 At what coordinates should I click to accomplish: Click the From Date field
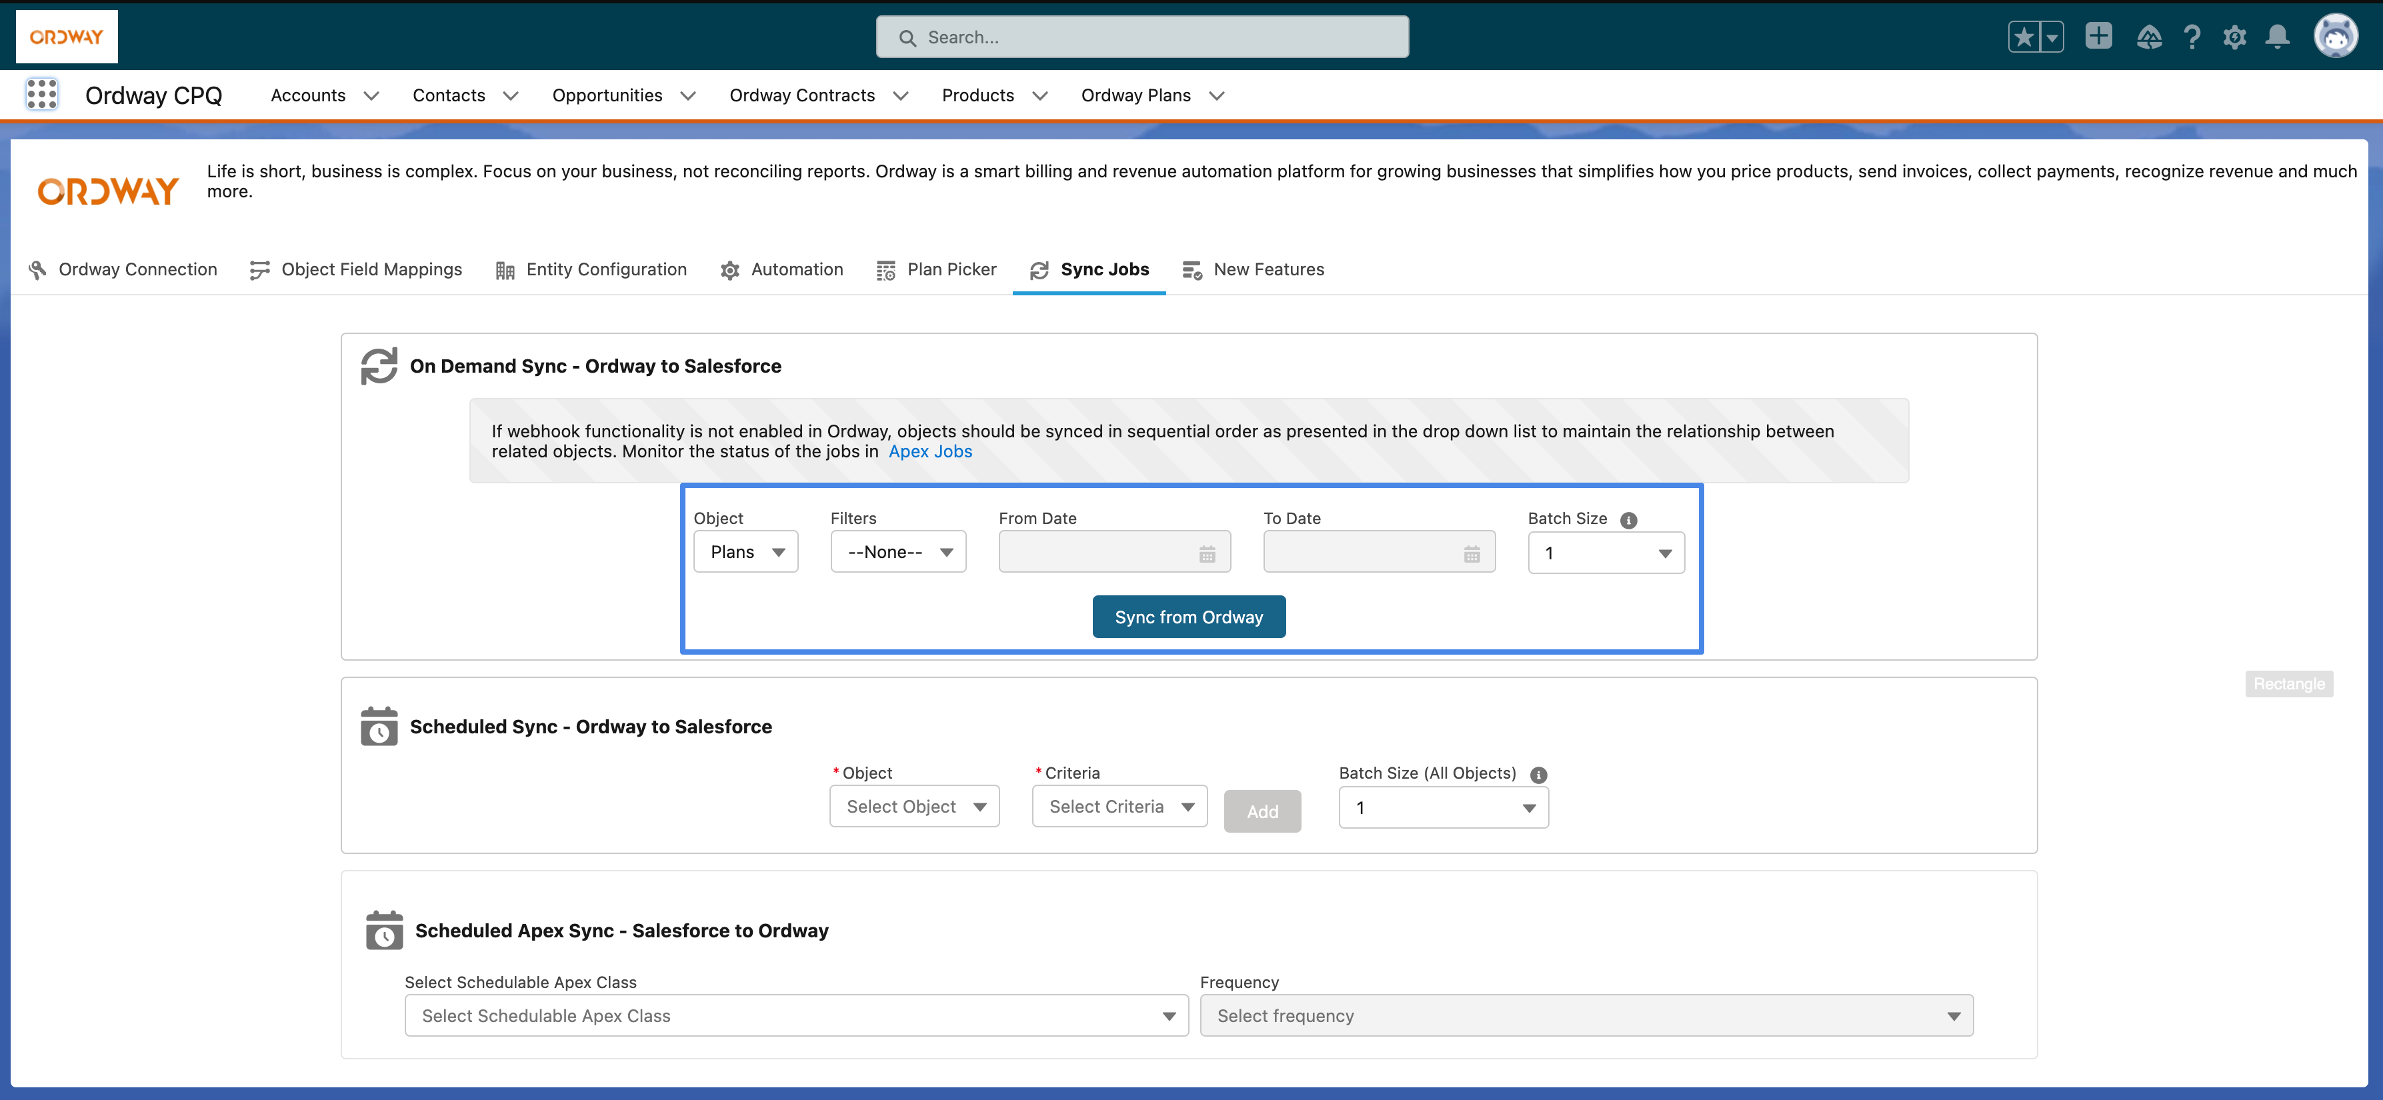tap(1115, 551)
